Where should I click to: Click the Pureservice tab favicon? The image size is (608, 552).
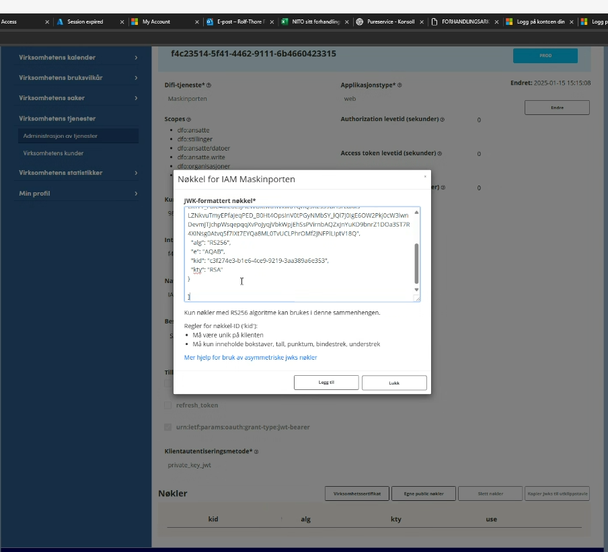tap(359, 22)
